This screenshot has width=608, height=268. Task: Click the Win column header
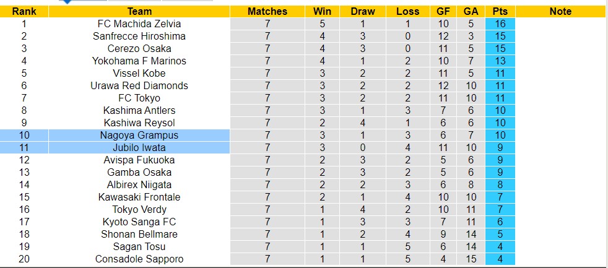(x=322, y=11)
